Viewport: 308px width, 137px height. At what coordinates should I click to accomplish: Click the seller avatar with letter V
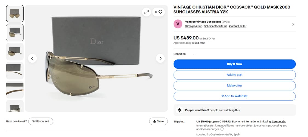click(178, 24)
